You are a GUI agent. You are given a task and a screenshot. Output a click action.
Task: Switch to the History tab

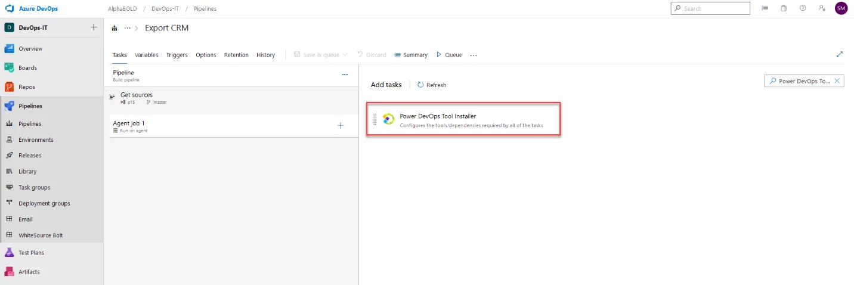pos(266,55)
